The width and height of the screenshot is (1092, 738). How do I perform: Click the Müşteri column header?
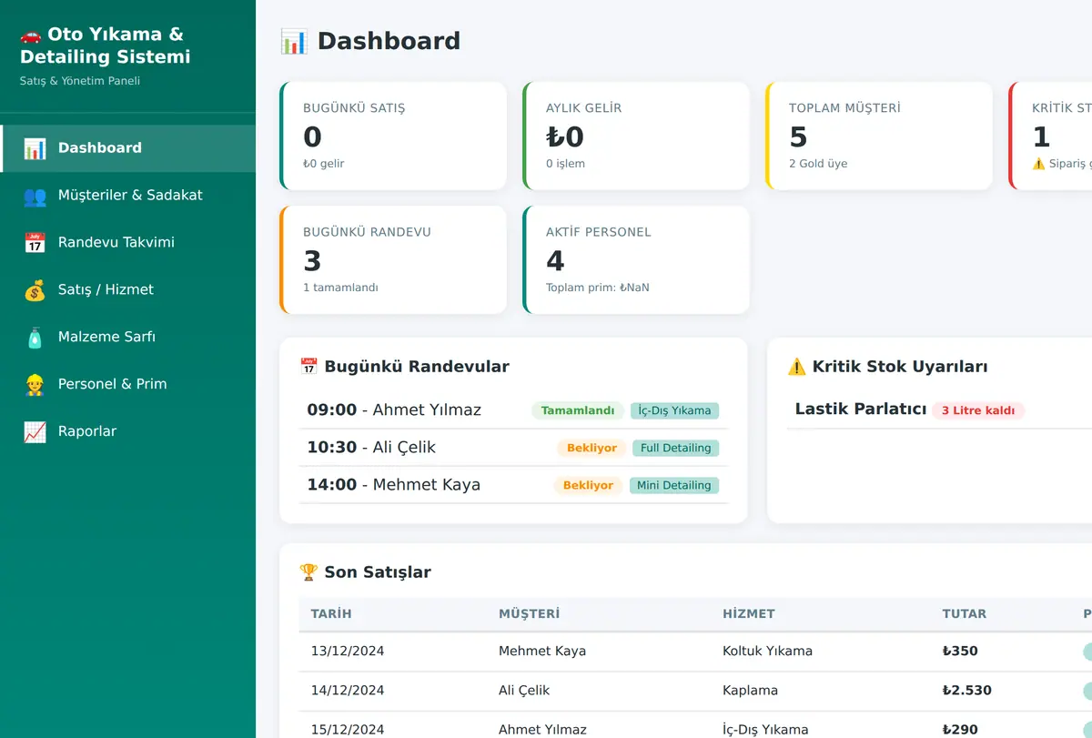529,614
